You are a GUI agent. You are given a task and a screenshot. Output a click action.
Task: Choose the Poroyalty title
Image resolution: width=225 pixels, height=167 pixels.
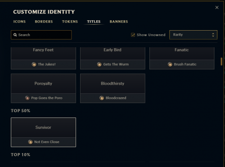coord(43,88)
